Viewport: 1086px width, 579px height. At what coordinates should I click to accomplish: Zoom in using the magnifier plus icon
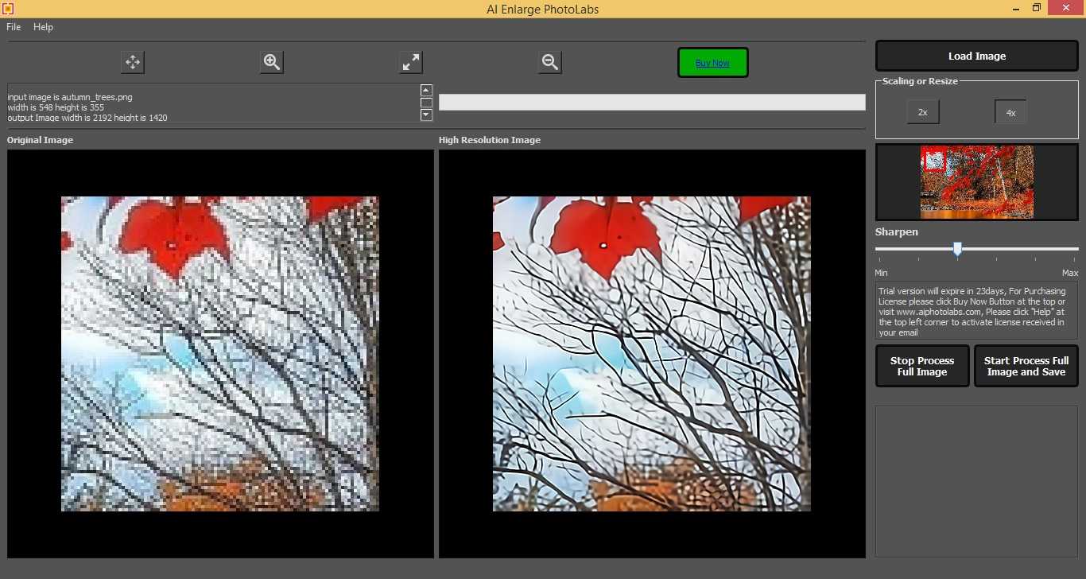tap(271, 62)
